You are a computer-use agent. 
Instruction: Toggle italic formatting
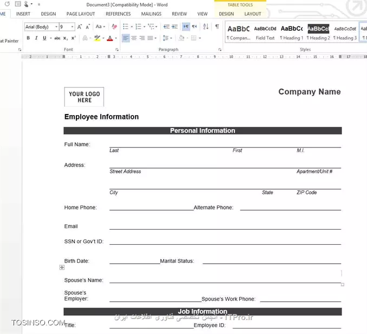(36, 38)
